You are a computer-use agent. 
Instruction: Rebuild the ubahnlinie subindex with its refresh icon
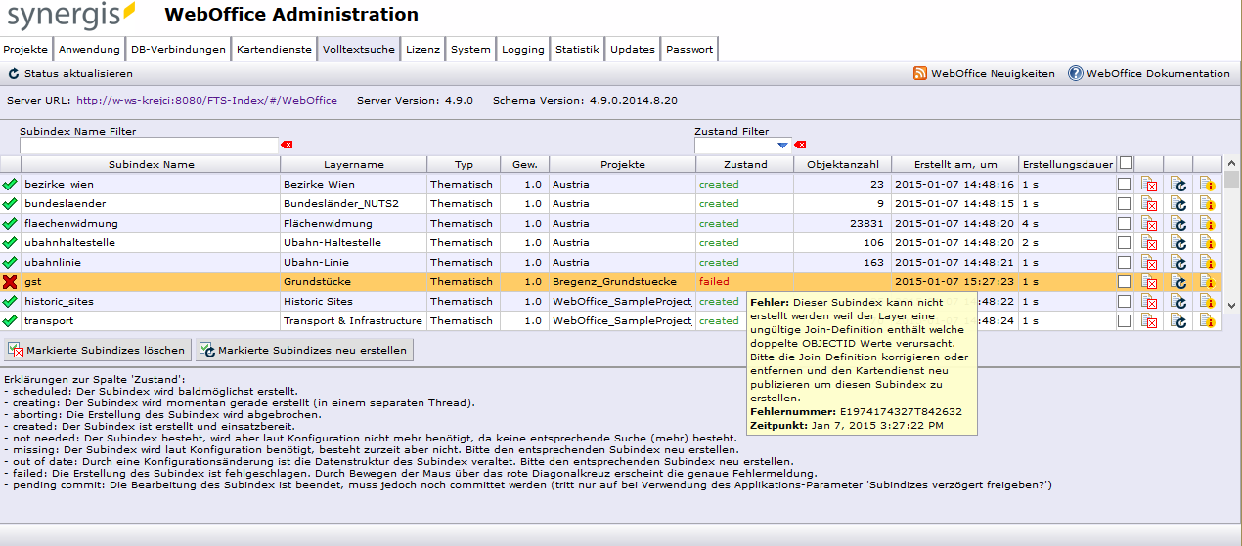click(1178, 263)
